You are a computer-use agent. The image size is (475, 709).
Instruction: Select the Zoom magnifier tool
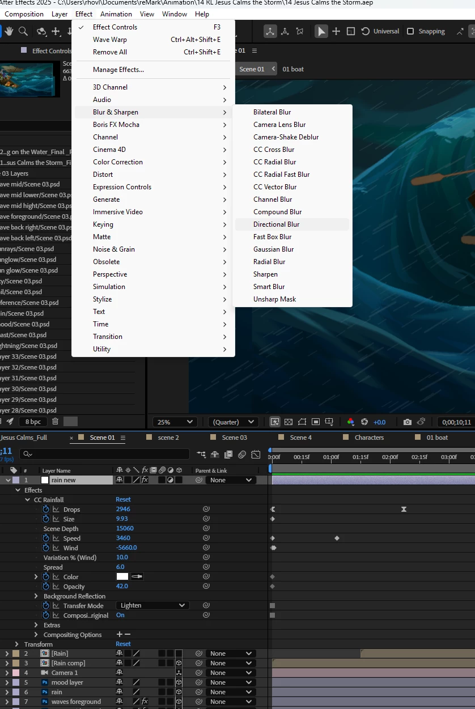[23, 31]
